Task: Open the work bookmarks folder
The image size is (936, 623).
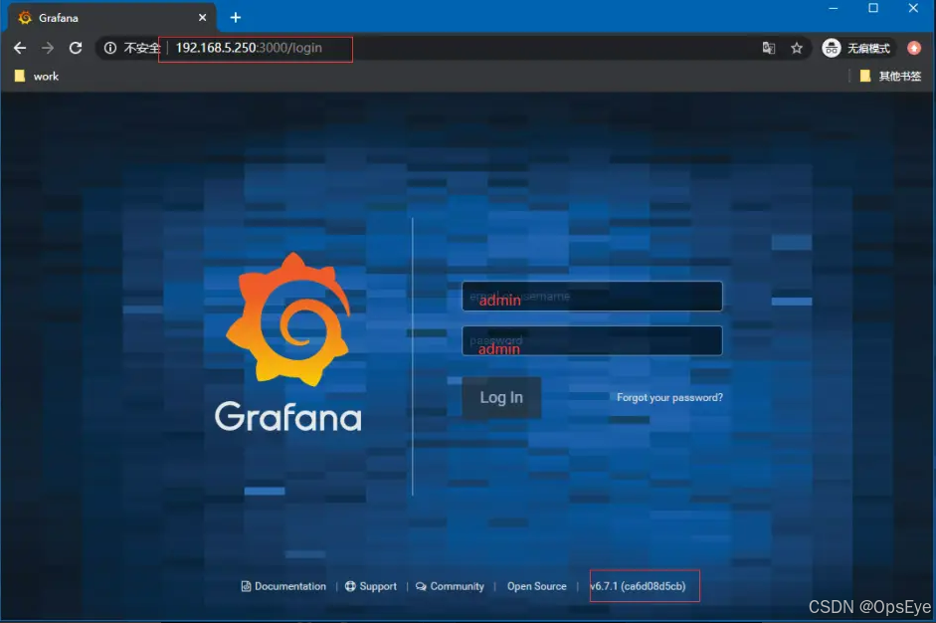Action: click(37, 76)
